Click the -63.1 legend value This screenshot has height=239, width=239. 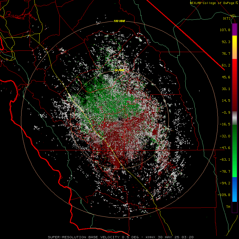(x=225, y=160)
